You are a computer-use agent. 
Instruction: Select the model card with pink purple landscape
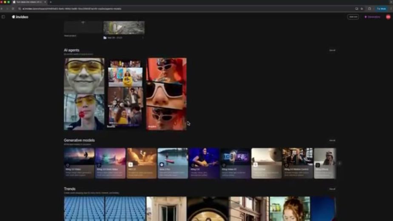coord(110,163)
